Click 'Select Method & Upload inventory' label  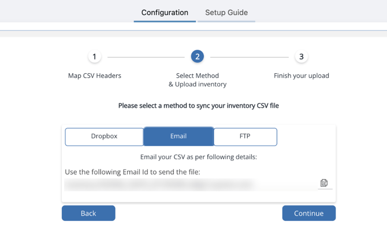point(198,80)
